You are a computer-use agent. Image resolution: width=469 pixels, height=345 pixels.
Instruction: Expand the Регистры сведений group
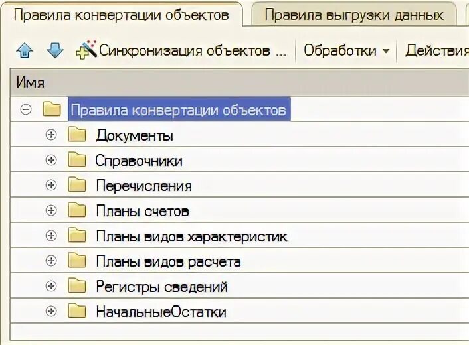(51, 286)
